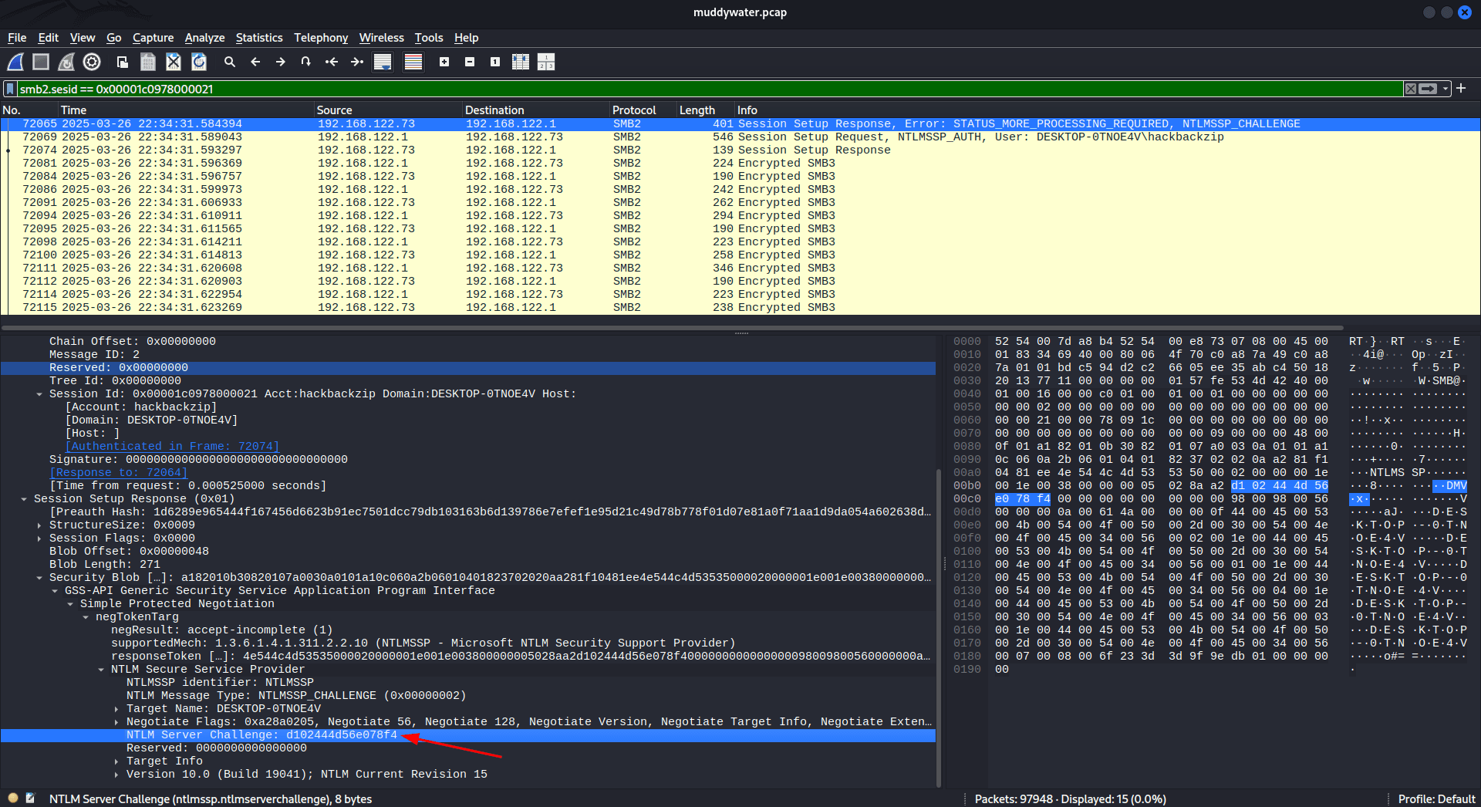Restart the current capture
This screenshot has height=807, width=1481.
66,62
